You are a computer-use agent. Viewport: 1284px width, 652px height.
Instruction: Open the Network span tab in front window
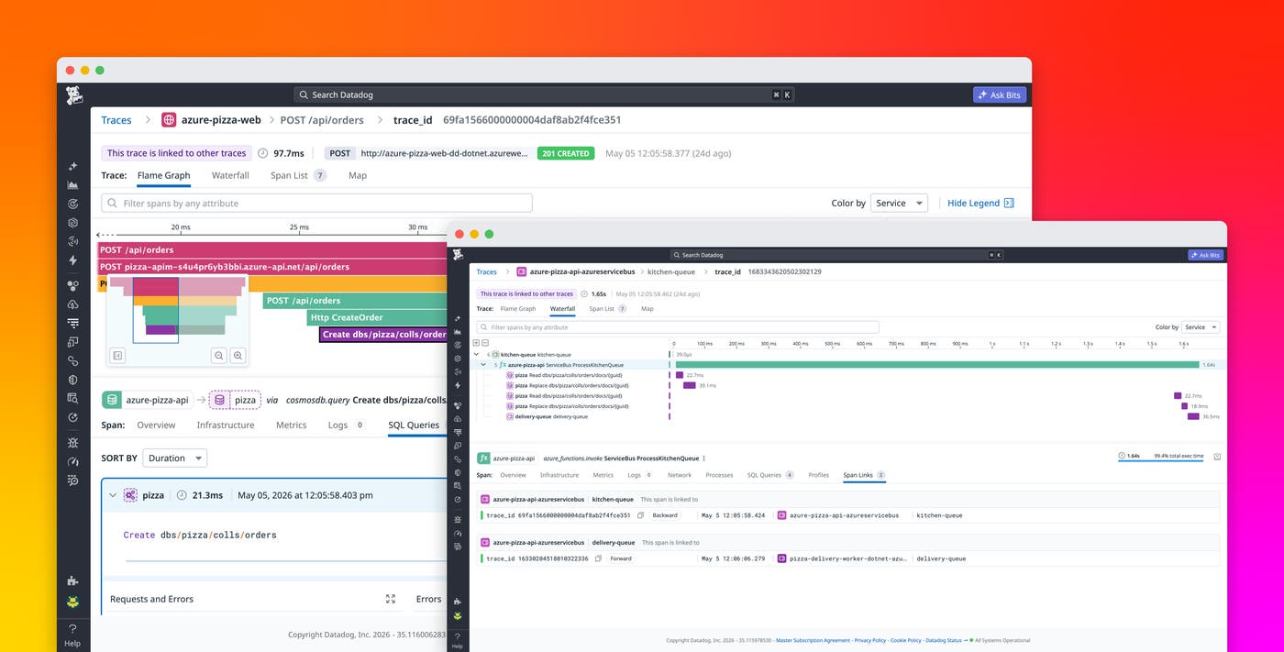[680, 475]
